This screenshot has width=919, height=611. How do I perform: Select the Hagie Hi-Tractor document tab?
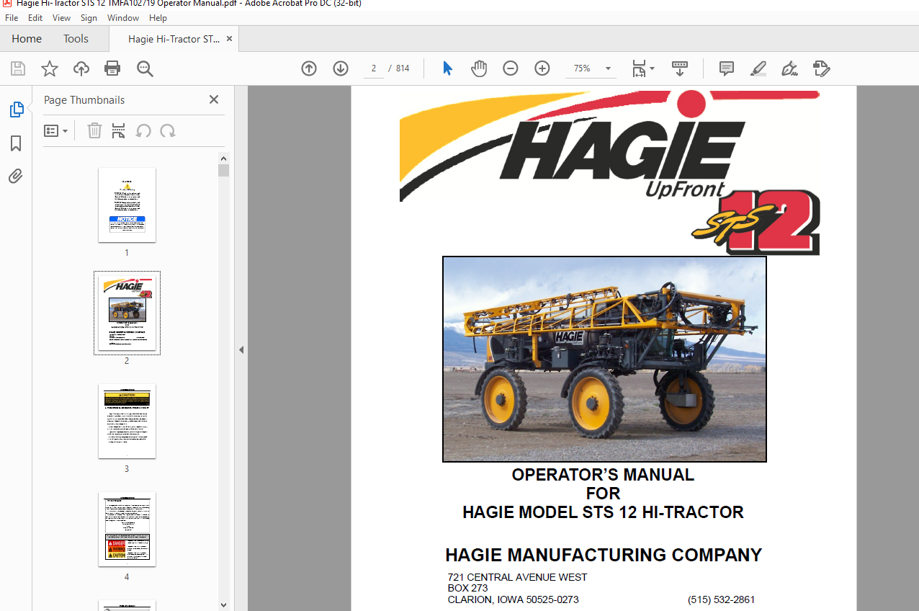pos(174,39)
